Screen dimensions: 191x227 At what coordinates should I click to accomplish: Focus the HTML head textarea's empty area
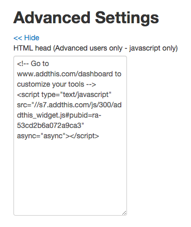click(x=70, y=175)
